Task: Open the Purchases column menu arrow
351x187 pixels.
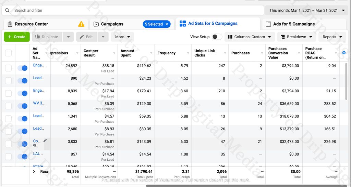Action: point(262,53)
